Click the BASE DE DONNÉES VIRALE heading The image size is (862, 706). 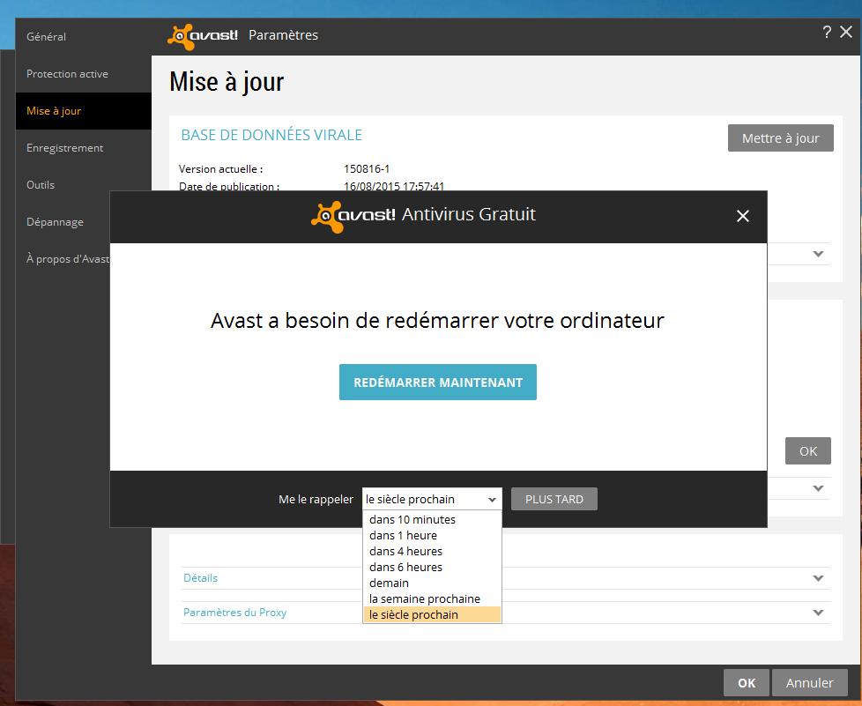271,135
